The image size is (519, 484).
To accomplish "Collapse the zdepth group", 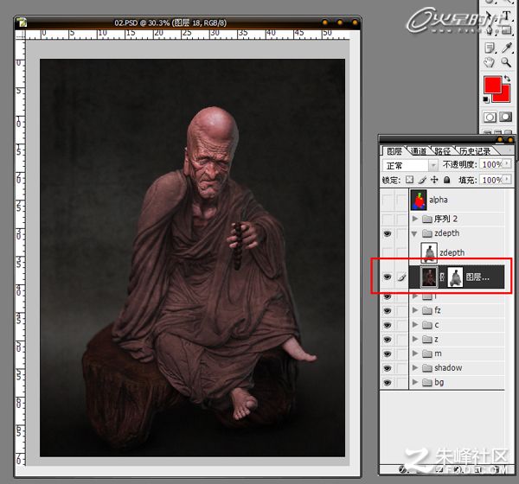I will [414, 233].
